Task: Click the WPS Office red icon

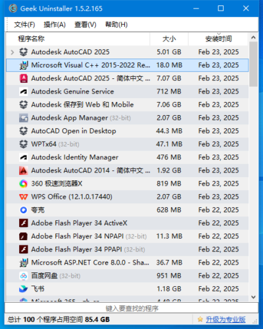Action: coord(24,197)
